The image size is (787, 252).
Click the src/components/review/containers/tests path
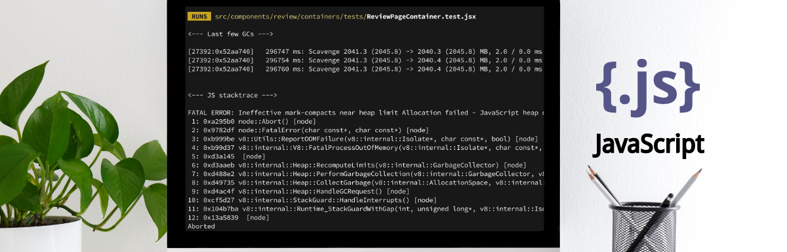tap(291, 16)
